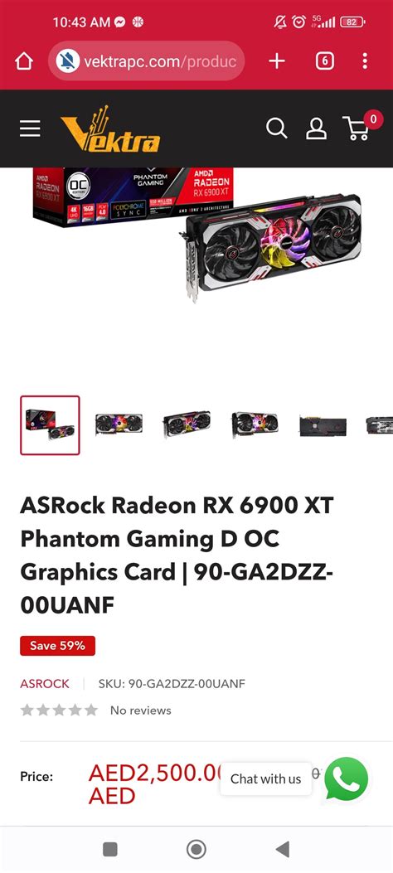Open the site search magnifier icon
Image resolution: width=393 pixels, height=873 pixels.
pos(277,128)
